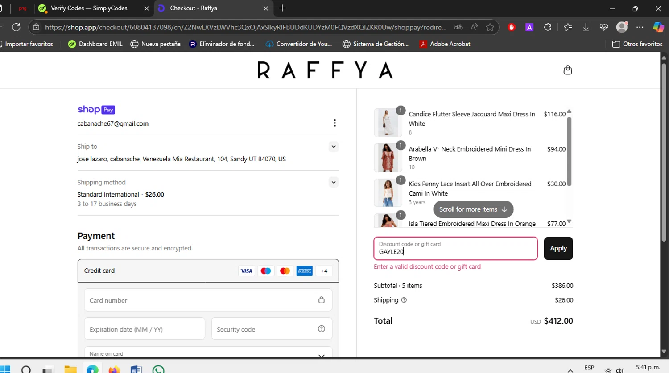This screenshot has width=669, height=373.
Task: Open File Explorer from taskbar
Action: [x=70, y=369]
